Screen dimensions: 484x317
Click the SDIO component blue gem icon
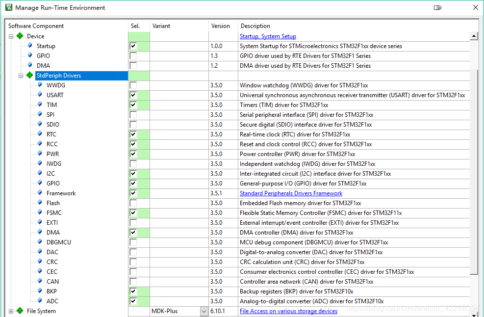(40, 124)
